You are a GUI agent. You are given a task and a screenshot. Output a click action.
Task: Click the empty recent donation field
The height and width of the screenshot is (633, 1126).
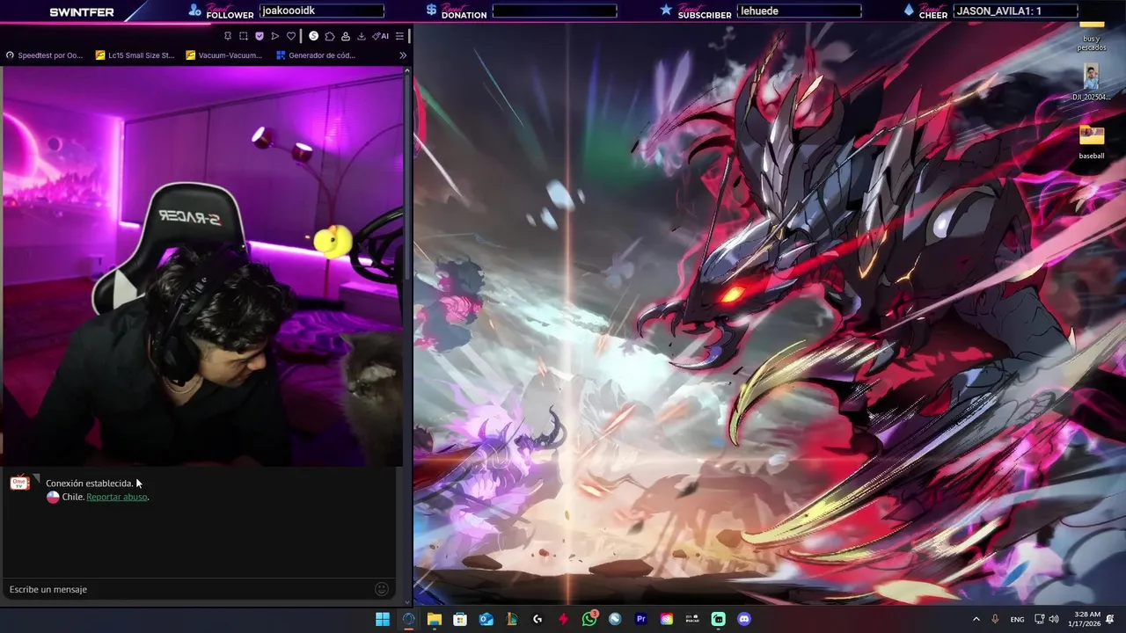554,11
